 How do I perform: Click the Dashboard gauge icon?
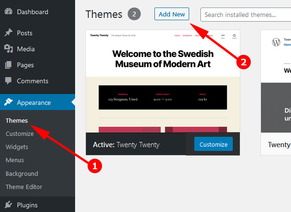[8, 12]
